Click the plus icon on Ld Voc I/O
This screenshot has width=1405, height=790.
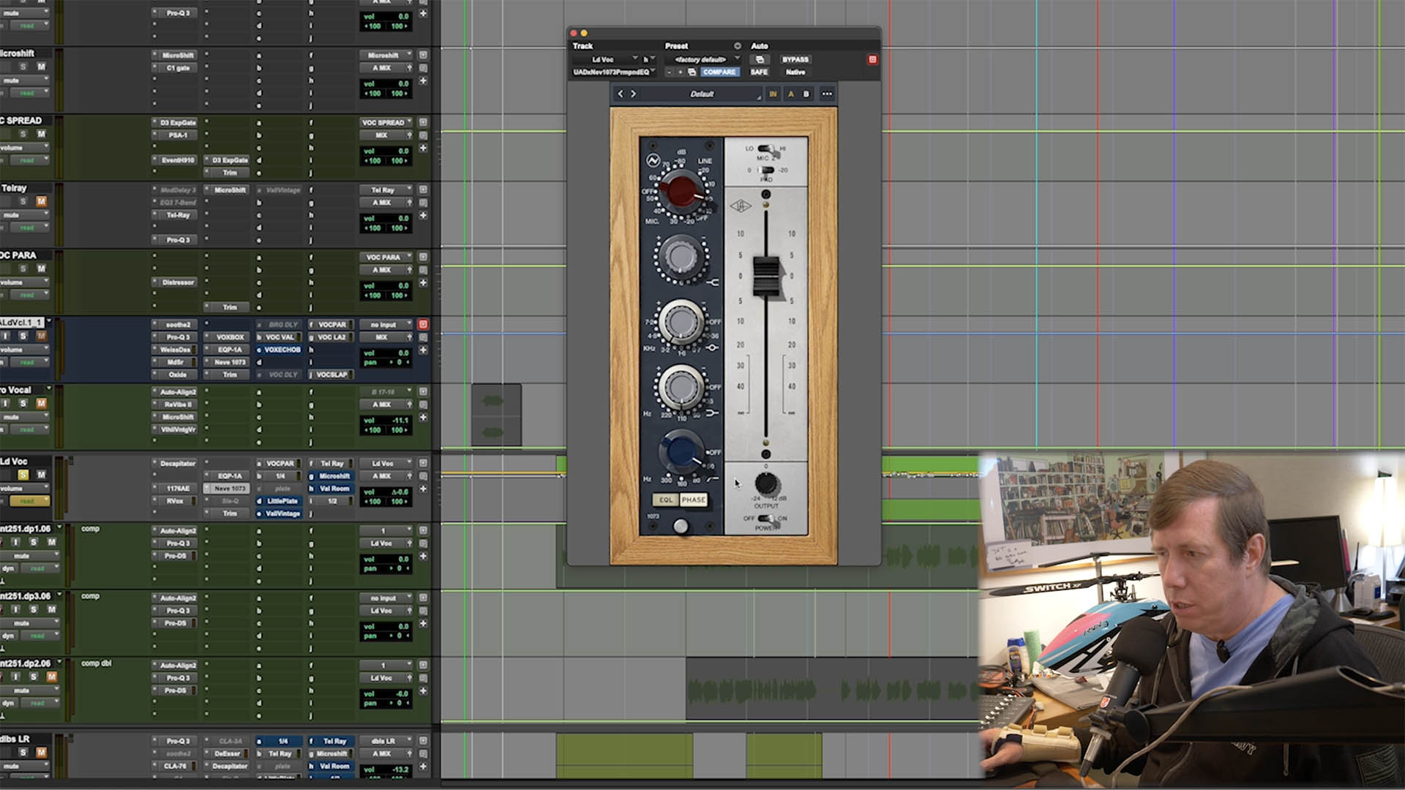point(423,489)
